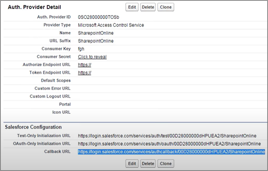This screenshot has height=171, width=268.
Task: Click the Test-Only Initialization URL value
Action: pos(167,136)
